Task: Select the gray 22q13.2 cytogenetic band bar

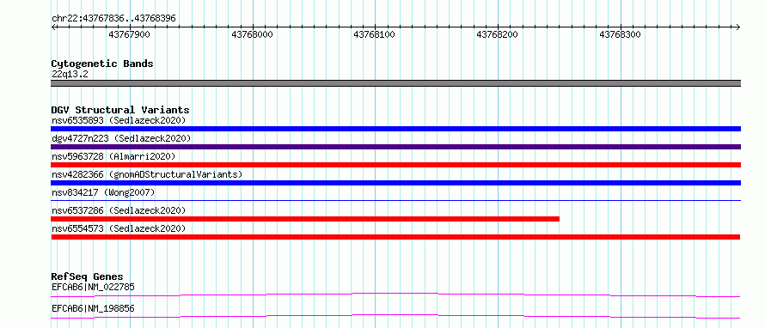Action: pyautogui.click(x=395, y=82)
